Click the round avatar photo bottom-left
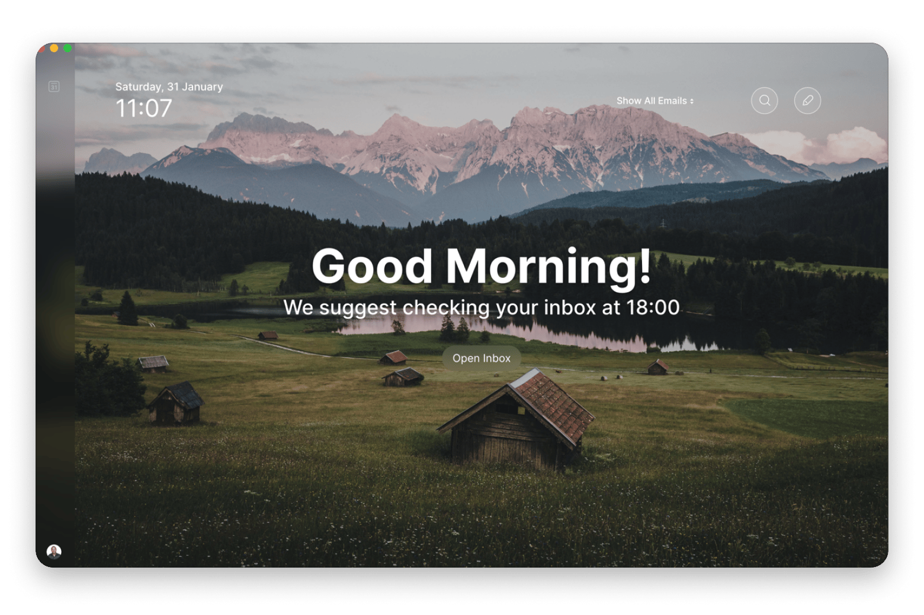 pyautogui.click(x=54, y=552)
